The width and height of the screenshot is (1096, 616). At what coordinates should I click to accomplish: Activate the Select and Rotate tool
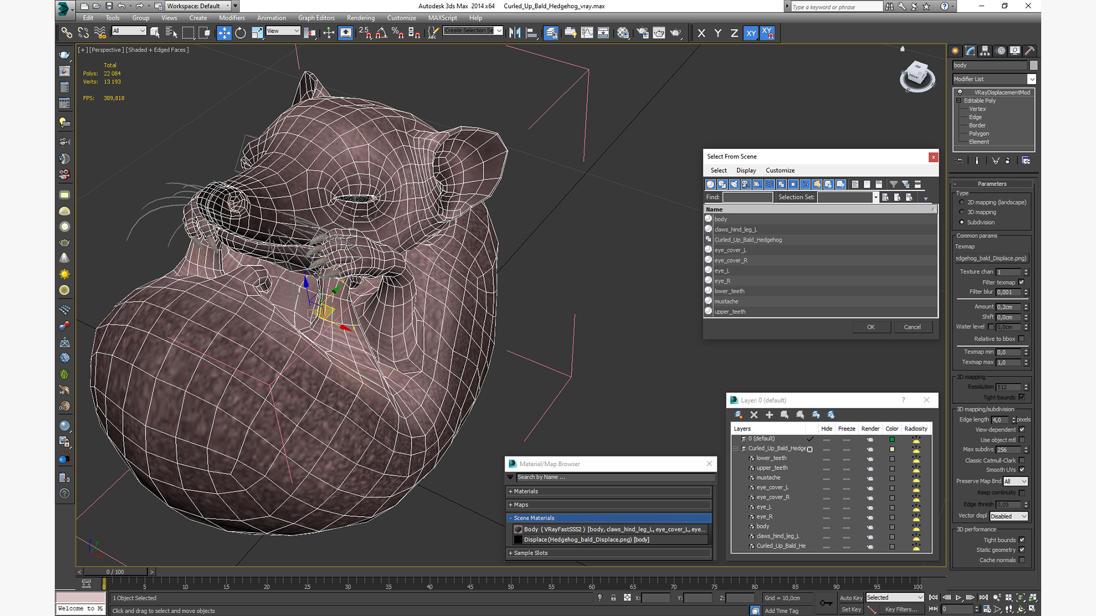(x=240, y=33)
